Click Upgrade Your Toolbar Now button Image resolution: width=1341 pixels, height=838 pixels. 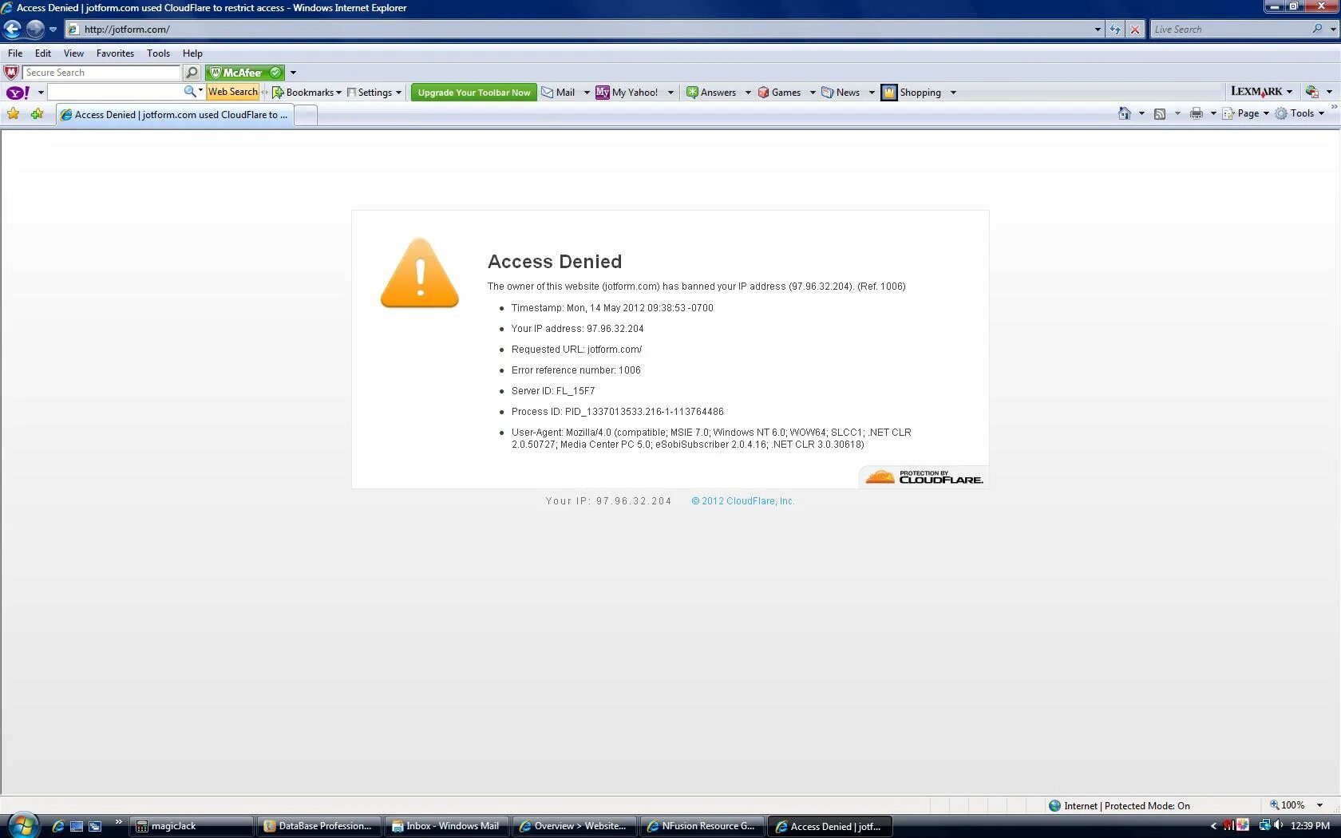point(474,93)
